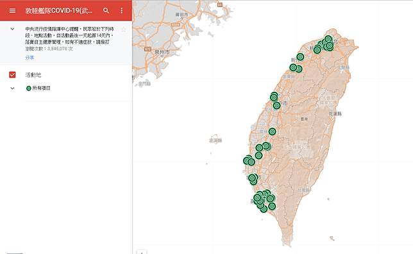Image resolution: width=413 pixels, height=254 pixels.
Task: Click the zoom-in plus button at map bottom
Action: point(142,252)
